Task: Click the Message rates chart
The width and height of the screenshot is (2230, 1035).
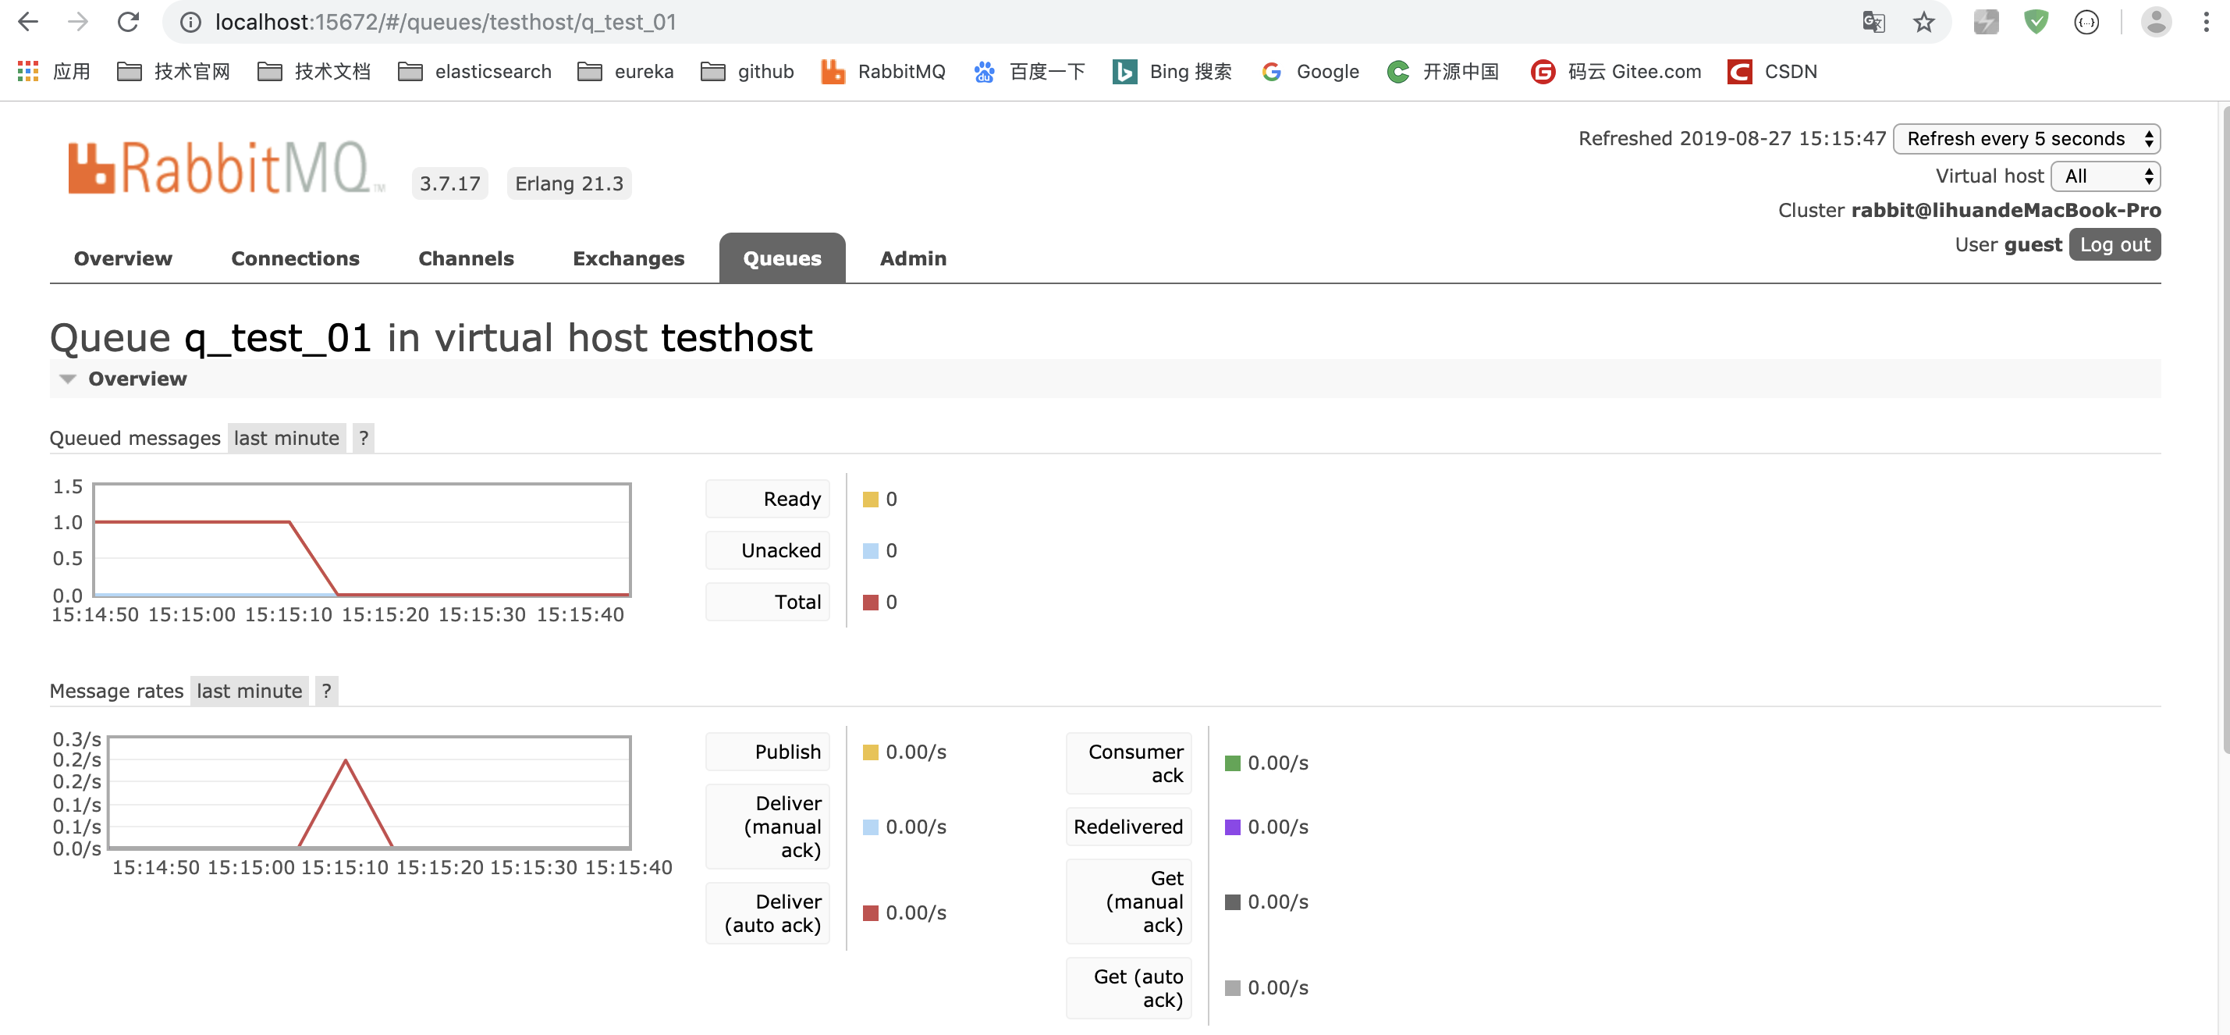Action: pos(370,792)
